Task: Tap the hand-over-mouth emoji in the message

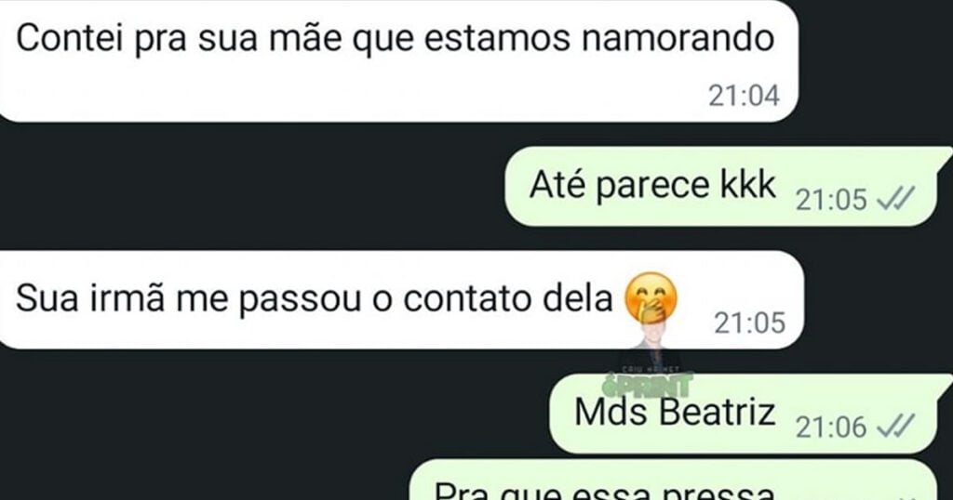Action: (651, 298)
